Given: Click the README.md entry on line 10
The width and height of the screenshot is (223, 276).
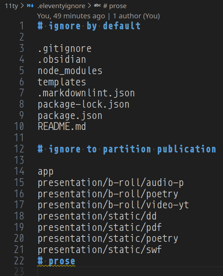Looking at the screenshot, I should [x=61, y=126].
